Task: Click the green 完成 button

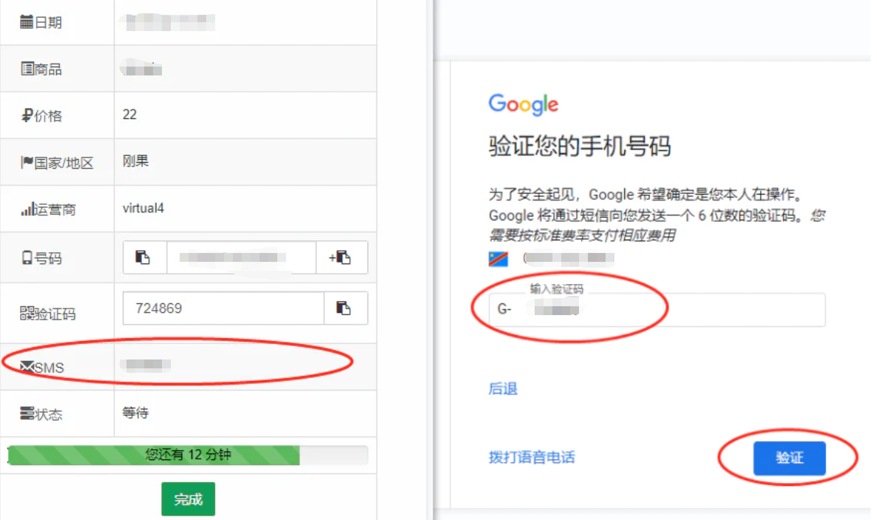Action: pyautogui.click(x=188, y=499)
